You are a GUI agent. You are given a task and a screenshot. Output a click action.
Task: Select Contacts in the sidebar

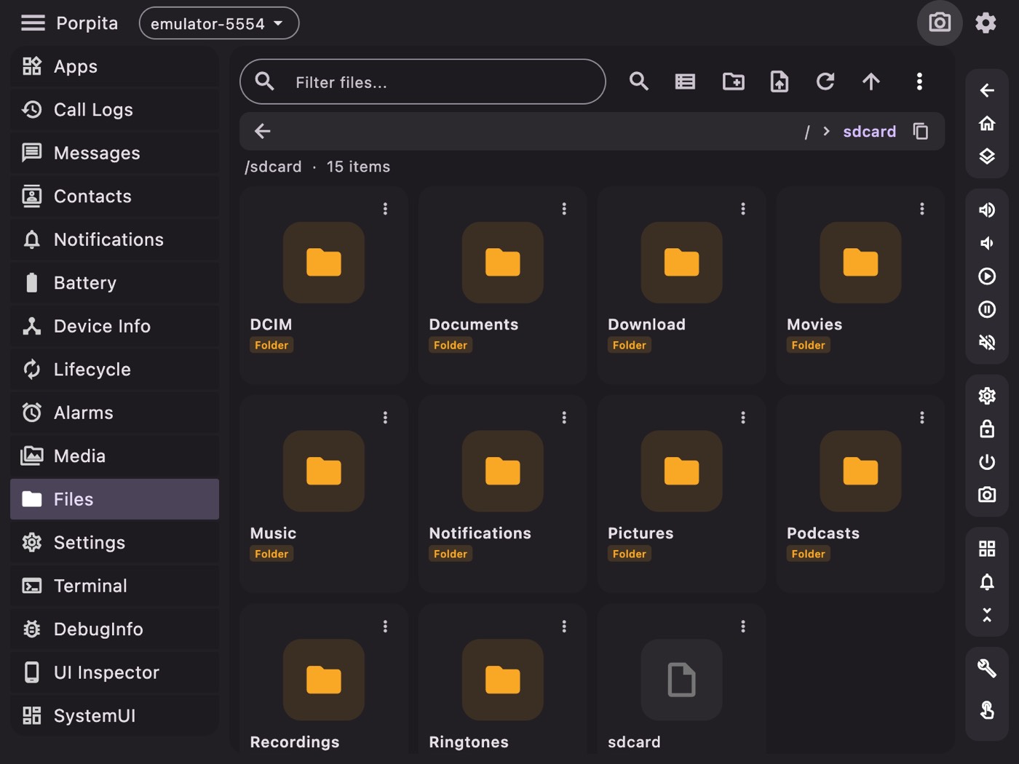(114, 196)
